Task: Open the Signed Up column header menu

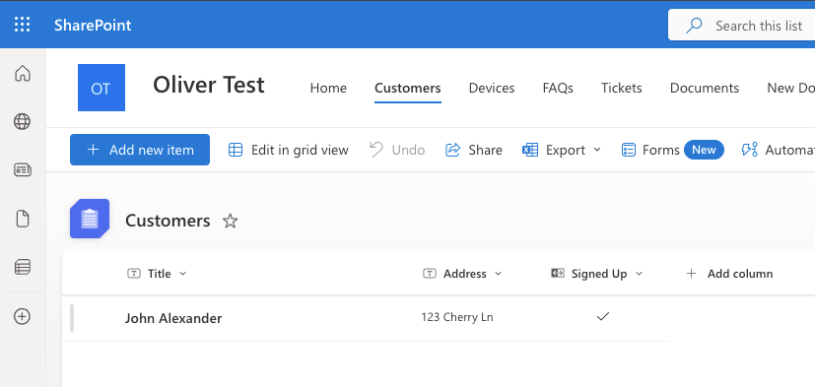Action: (597, 274)
